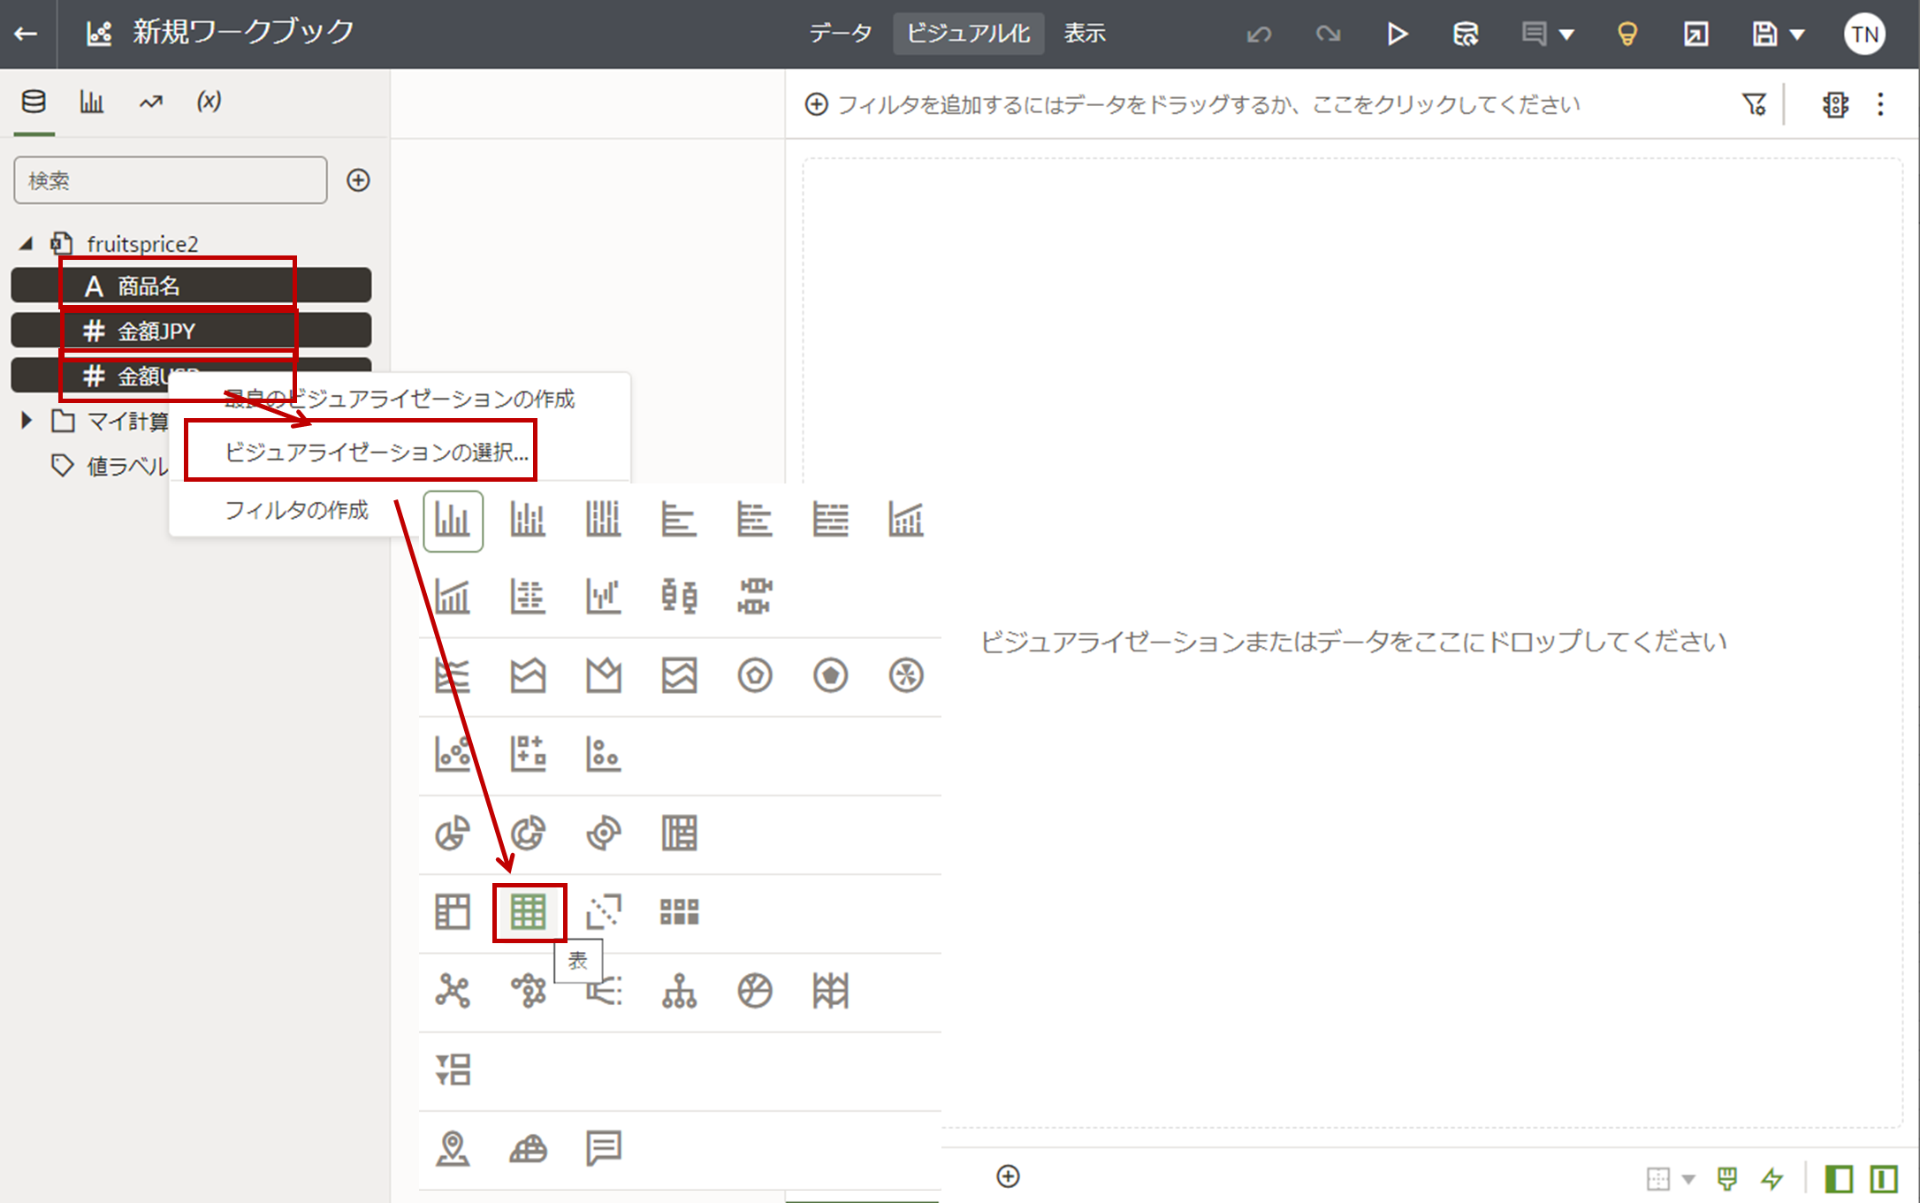Select the Pivot table visualization icon

[x=453, y=911]
